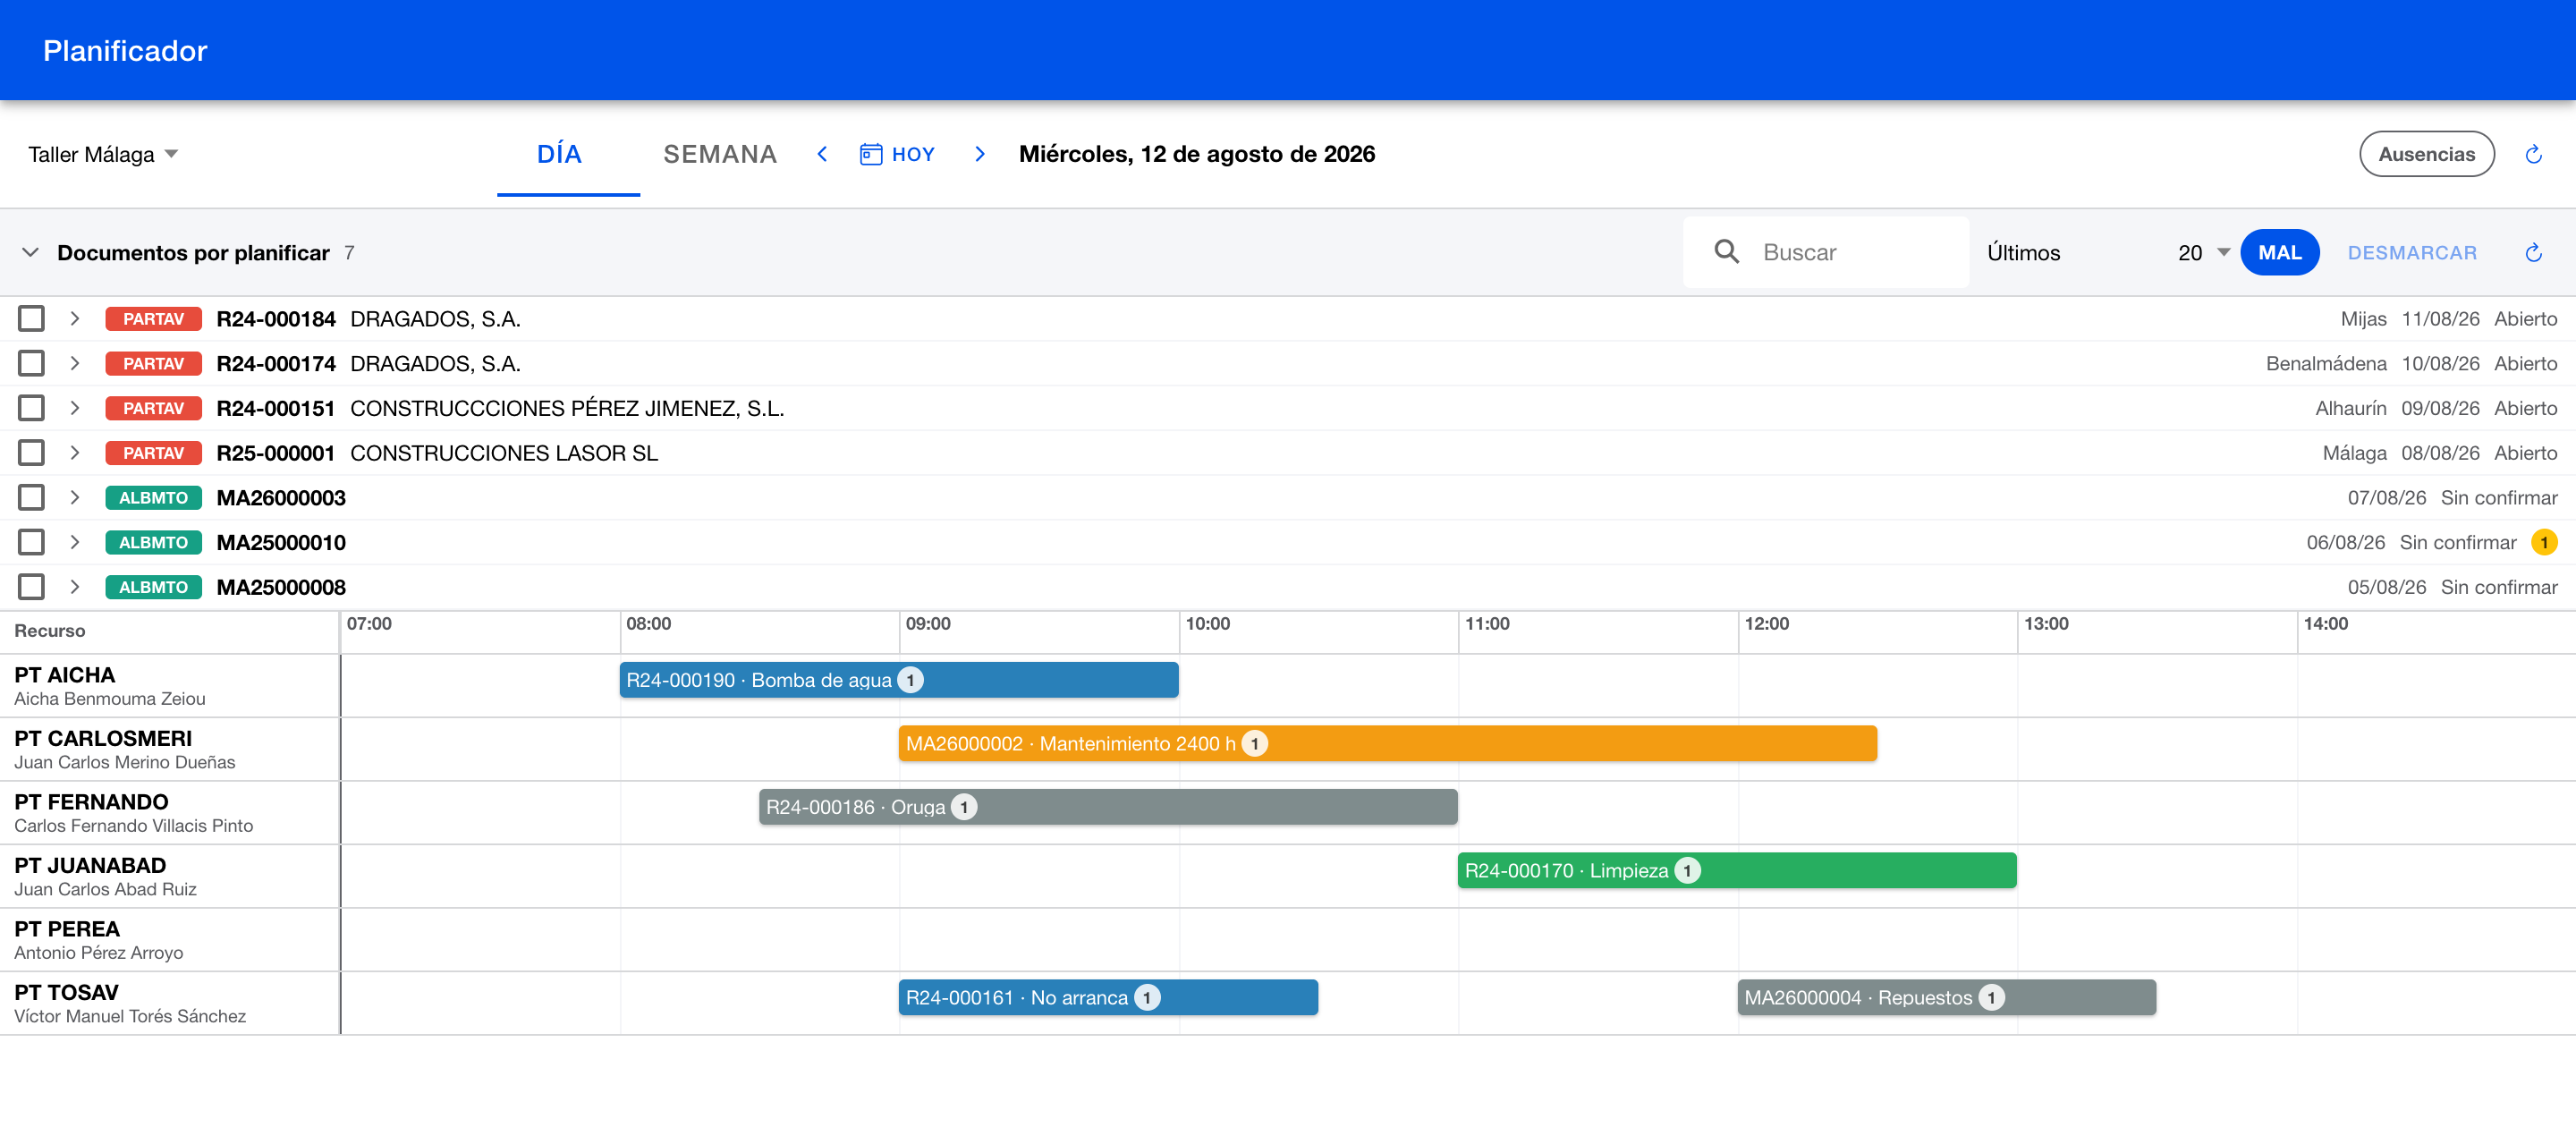The image size is (2576, 1127).
Task: Open the Taller Málaga workshop dropdown
Action: pos(103,154)
